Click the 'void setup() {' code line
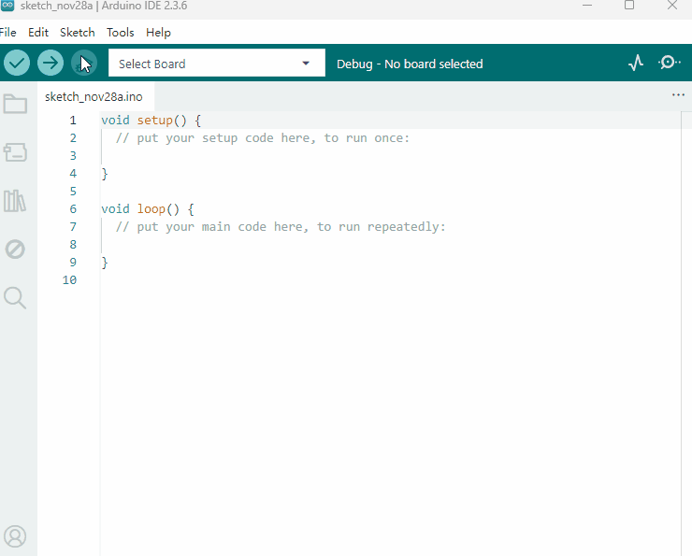692x556 pixels. point(151,121)
